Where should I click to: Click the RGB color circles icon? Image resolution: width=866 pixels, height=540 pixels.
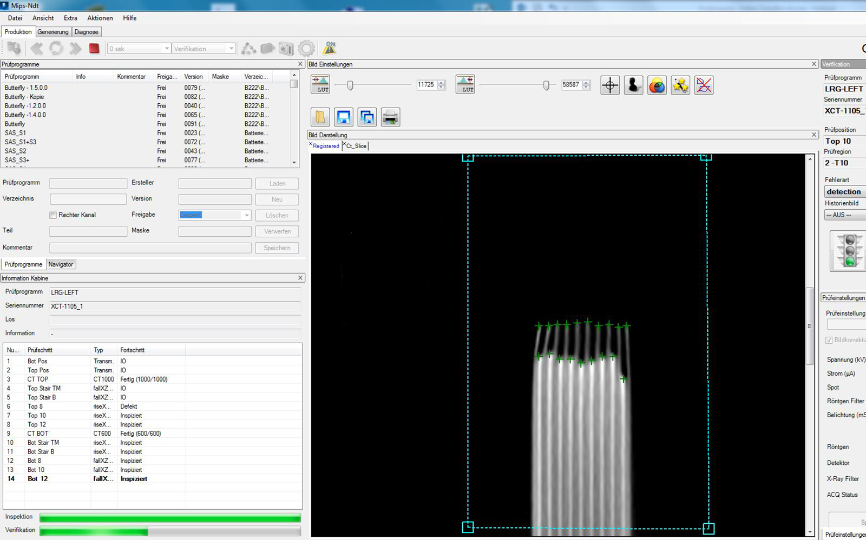[657, 85]
